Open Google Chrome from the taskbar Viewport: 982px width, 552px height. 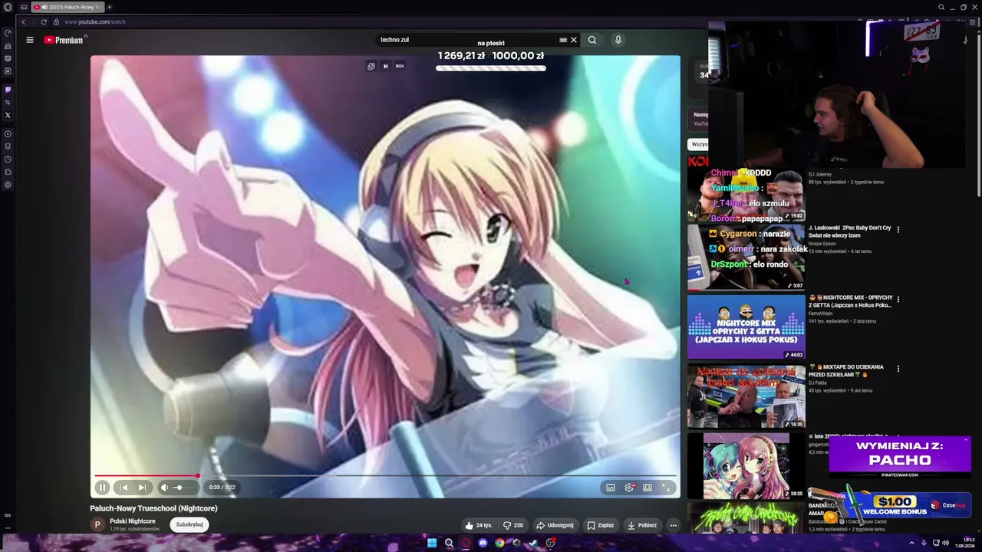click(499, 543)
